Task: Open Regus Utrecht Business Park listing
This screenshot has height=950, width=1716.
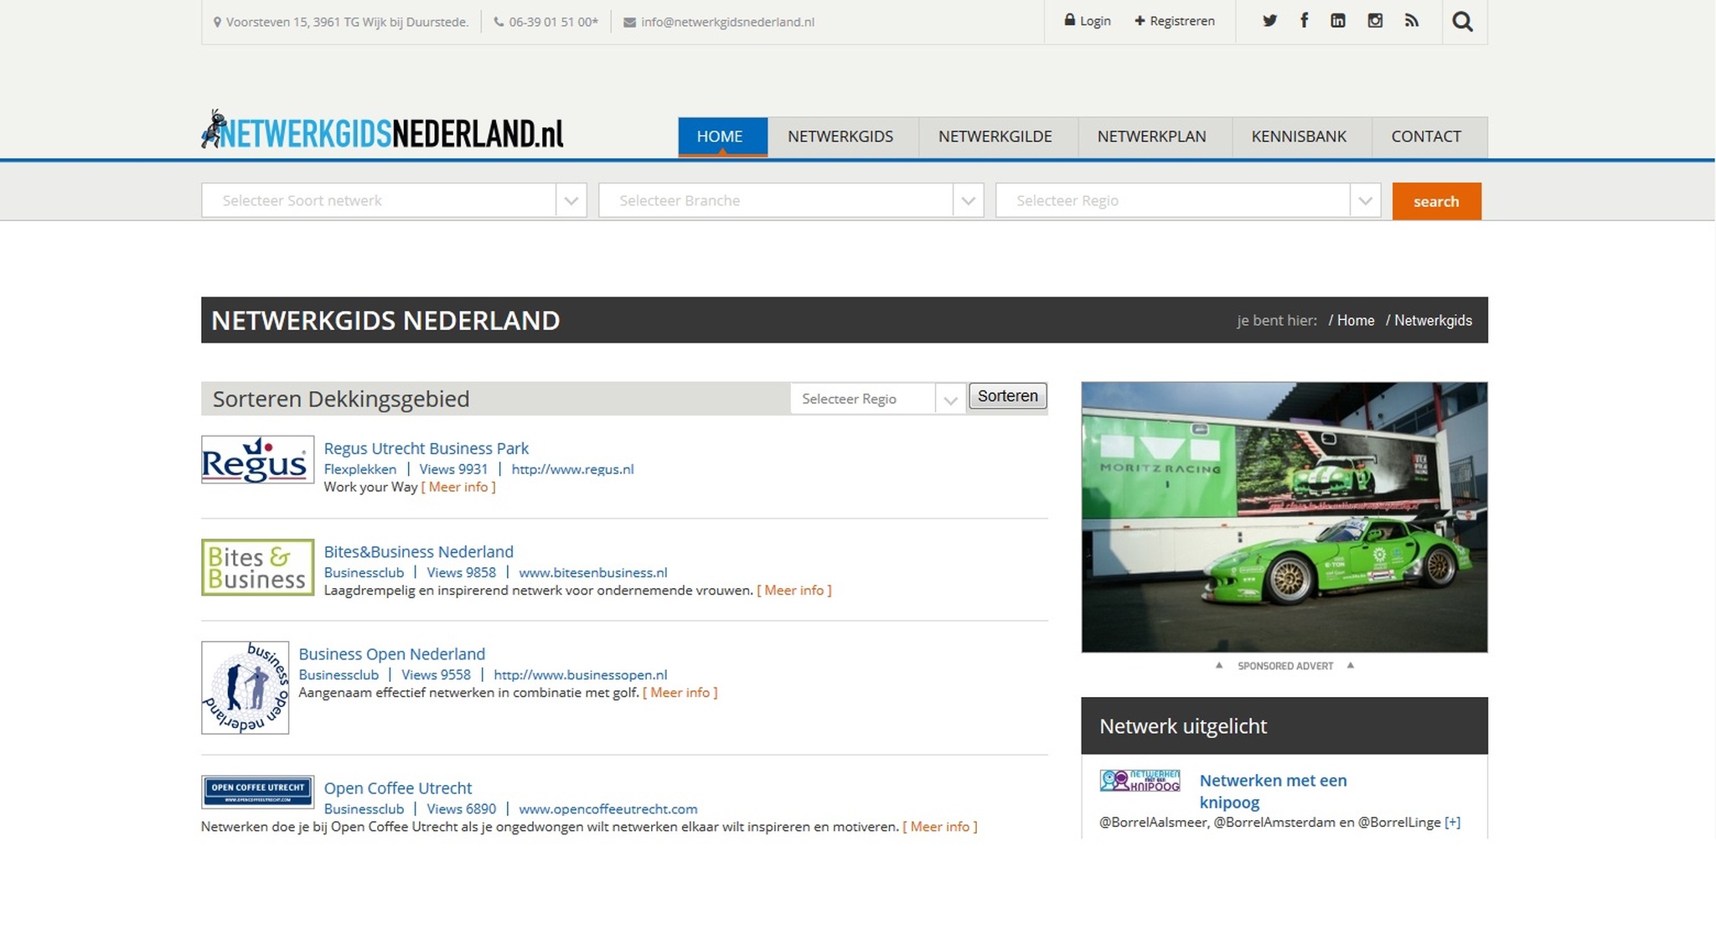Action: (426, 449)
